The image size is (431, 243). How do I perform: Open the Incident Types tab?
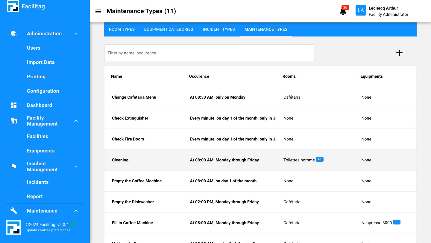[x=218, y=29]
